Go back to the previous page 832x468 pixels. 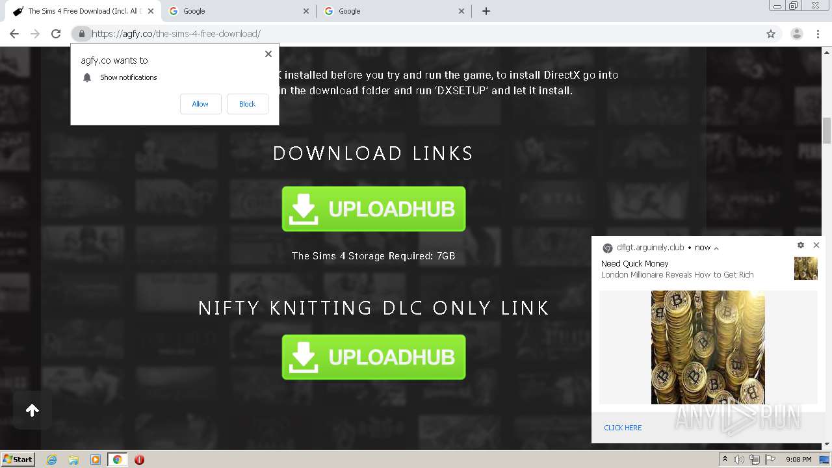click(x=14, y=34)
